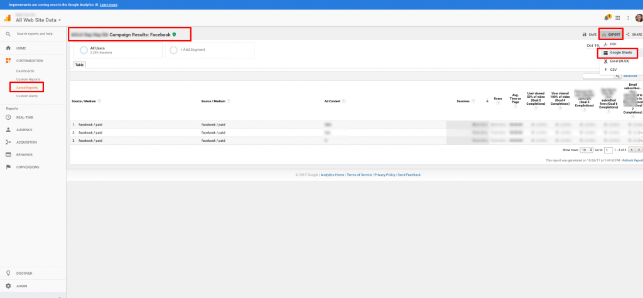This screenshot has height=298, width=643.
Task: Click Add Segment box
Action: 210,50
